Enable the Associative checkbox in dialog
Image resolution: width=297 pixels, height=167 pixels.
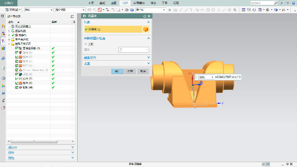tap(86, 44)
